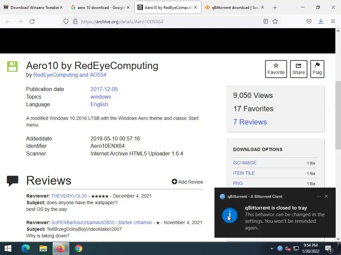Toggle reader view icon in address bar
Screen dimensions: 341x255
tap(265, 21)
